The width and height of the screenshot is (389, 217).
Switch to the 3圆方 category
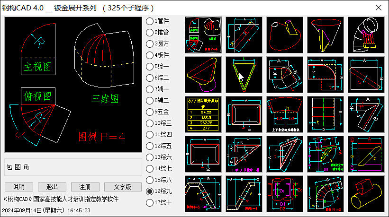point(150,44)
